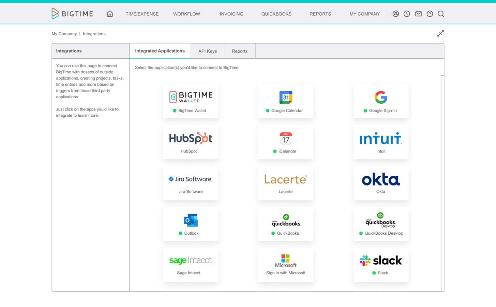Screen dimensions: 496x307
Task: Open the user profile icon
Action: click(x=395, y=14)
